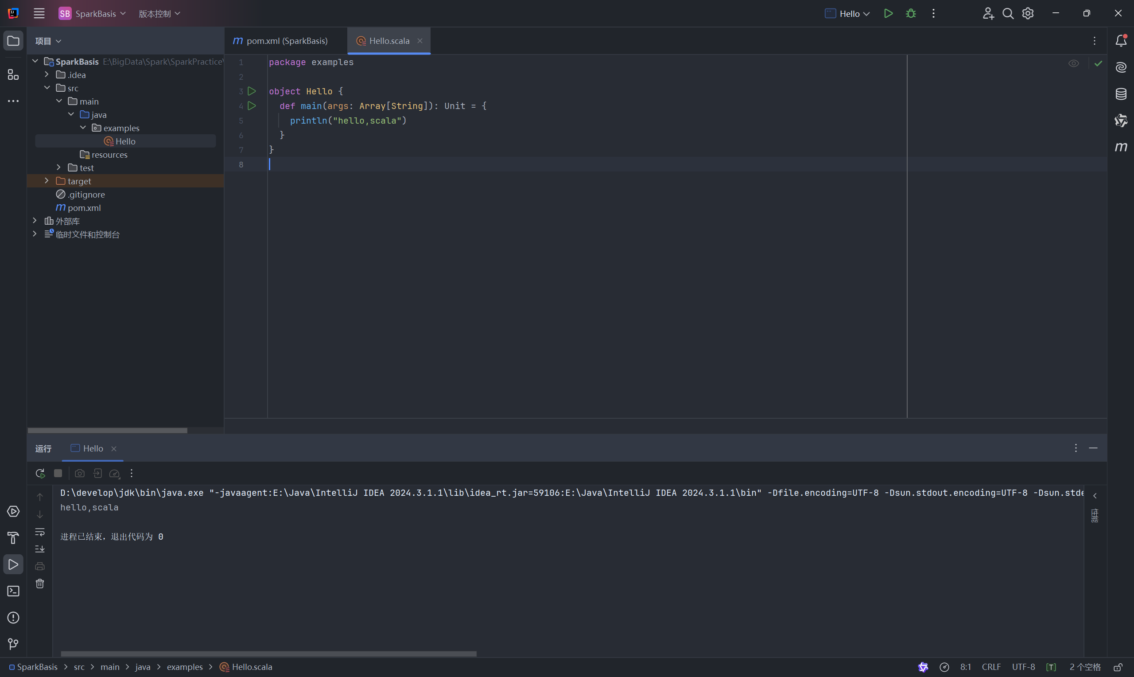Expand the target folder
1134x677 pixels.
pos(47,181)
